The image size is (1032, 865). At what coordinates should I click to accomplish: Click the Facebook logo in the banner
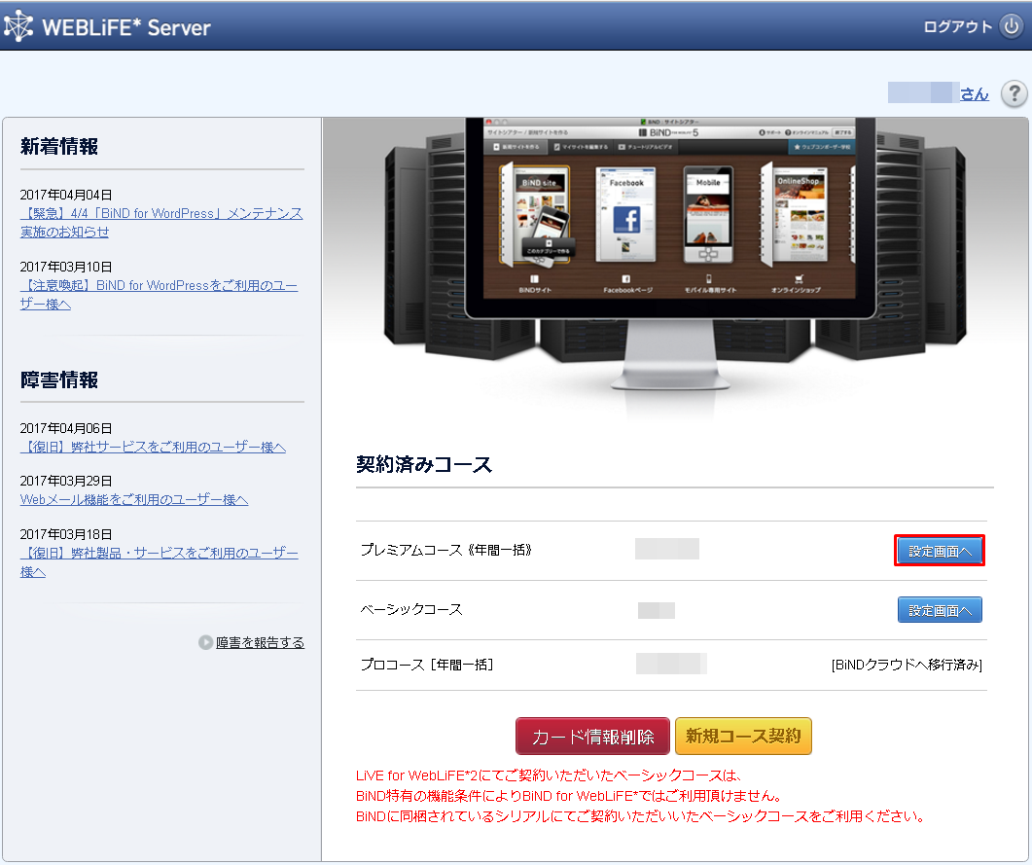coord(626,220)
